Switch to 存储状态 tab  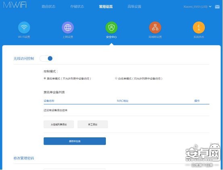coord(77,6)
